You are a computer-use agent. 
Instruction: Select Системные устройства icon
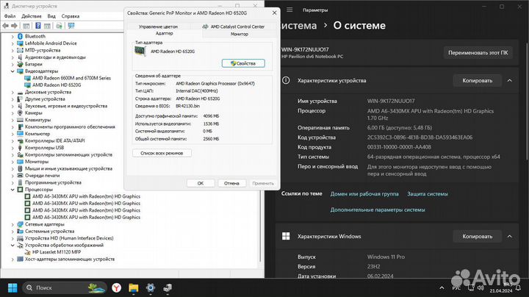click(x=20, y=231)
